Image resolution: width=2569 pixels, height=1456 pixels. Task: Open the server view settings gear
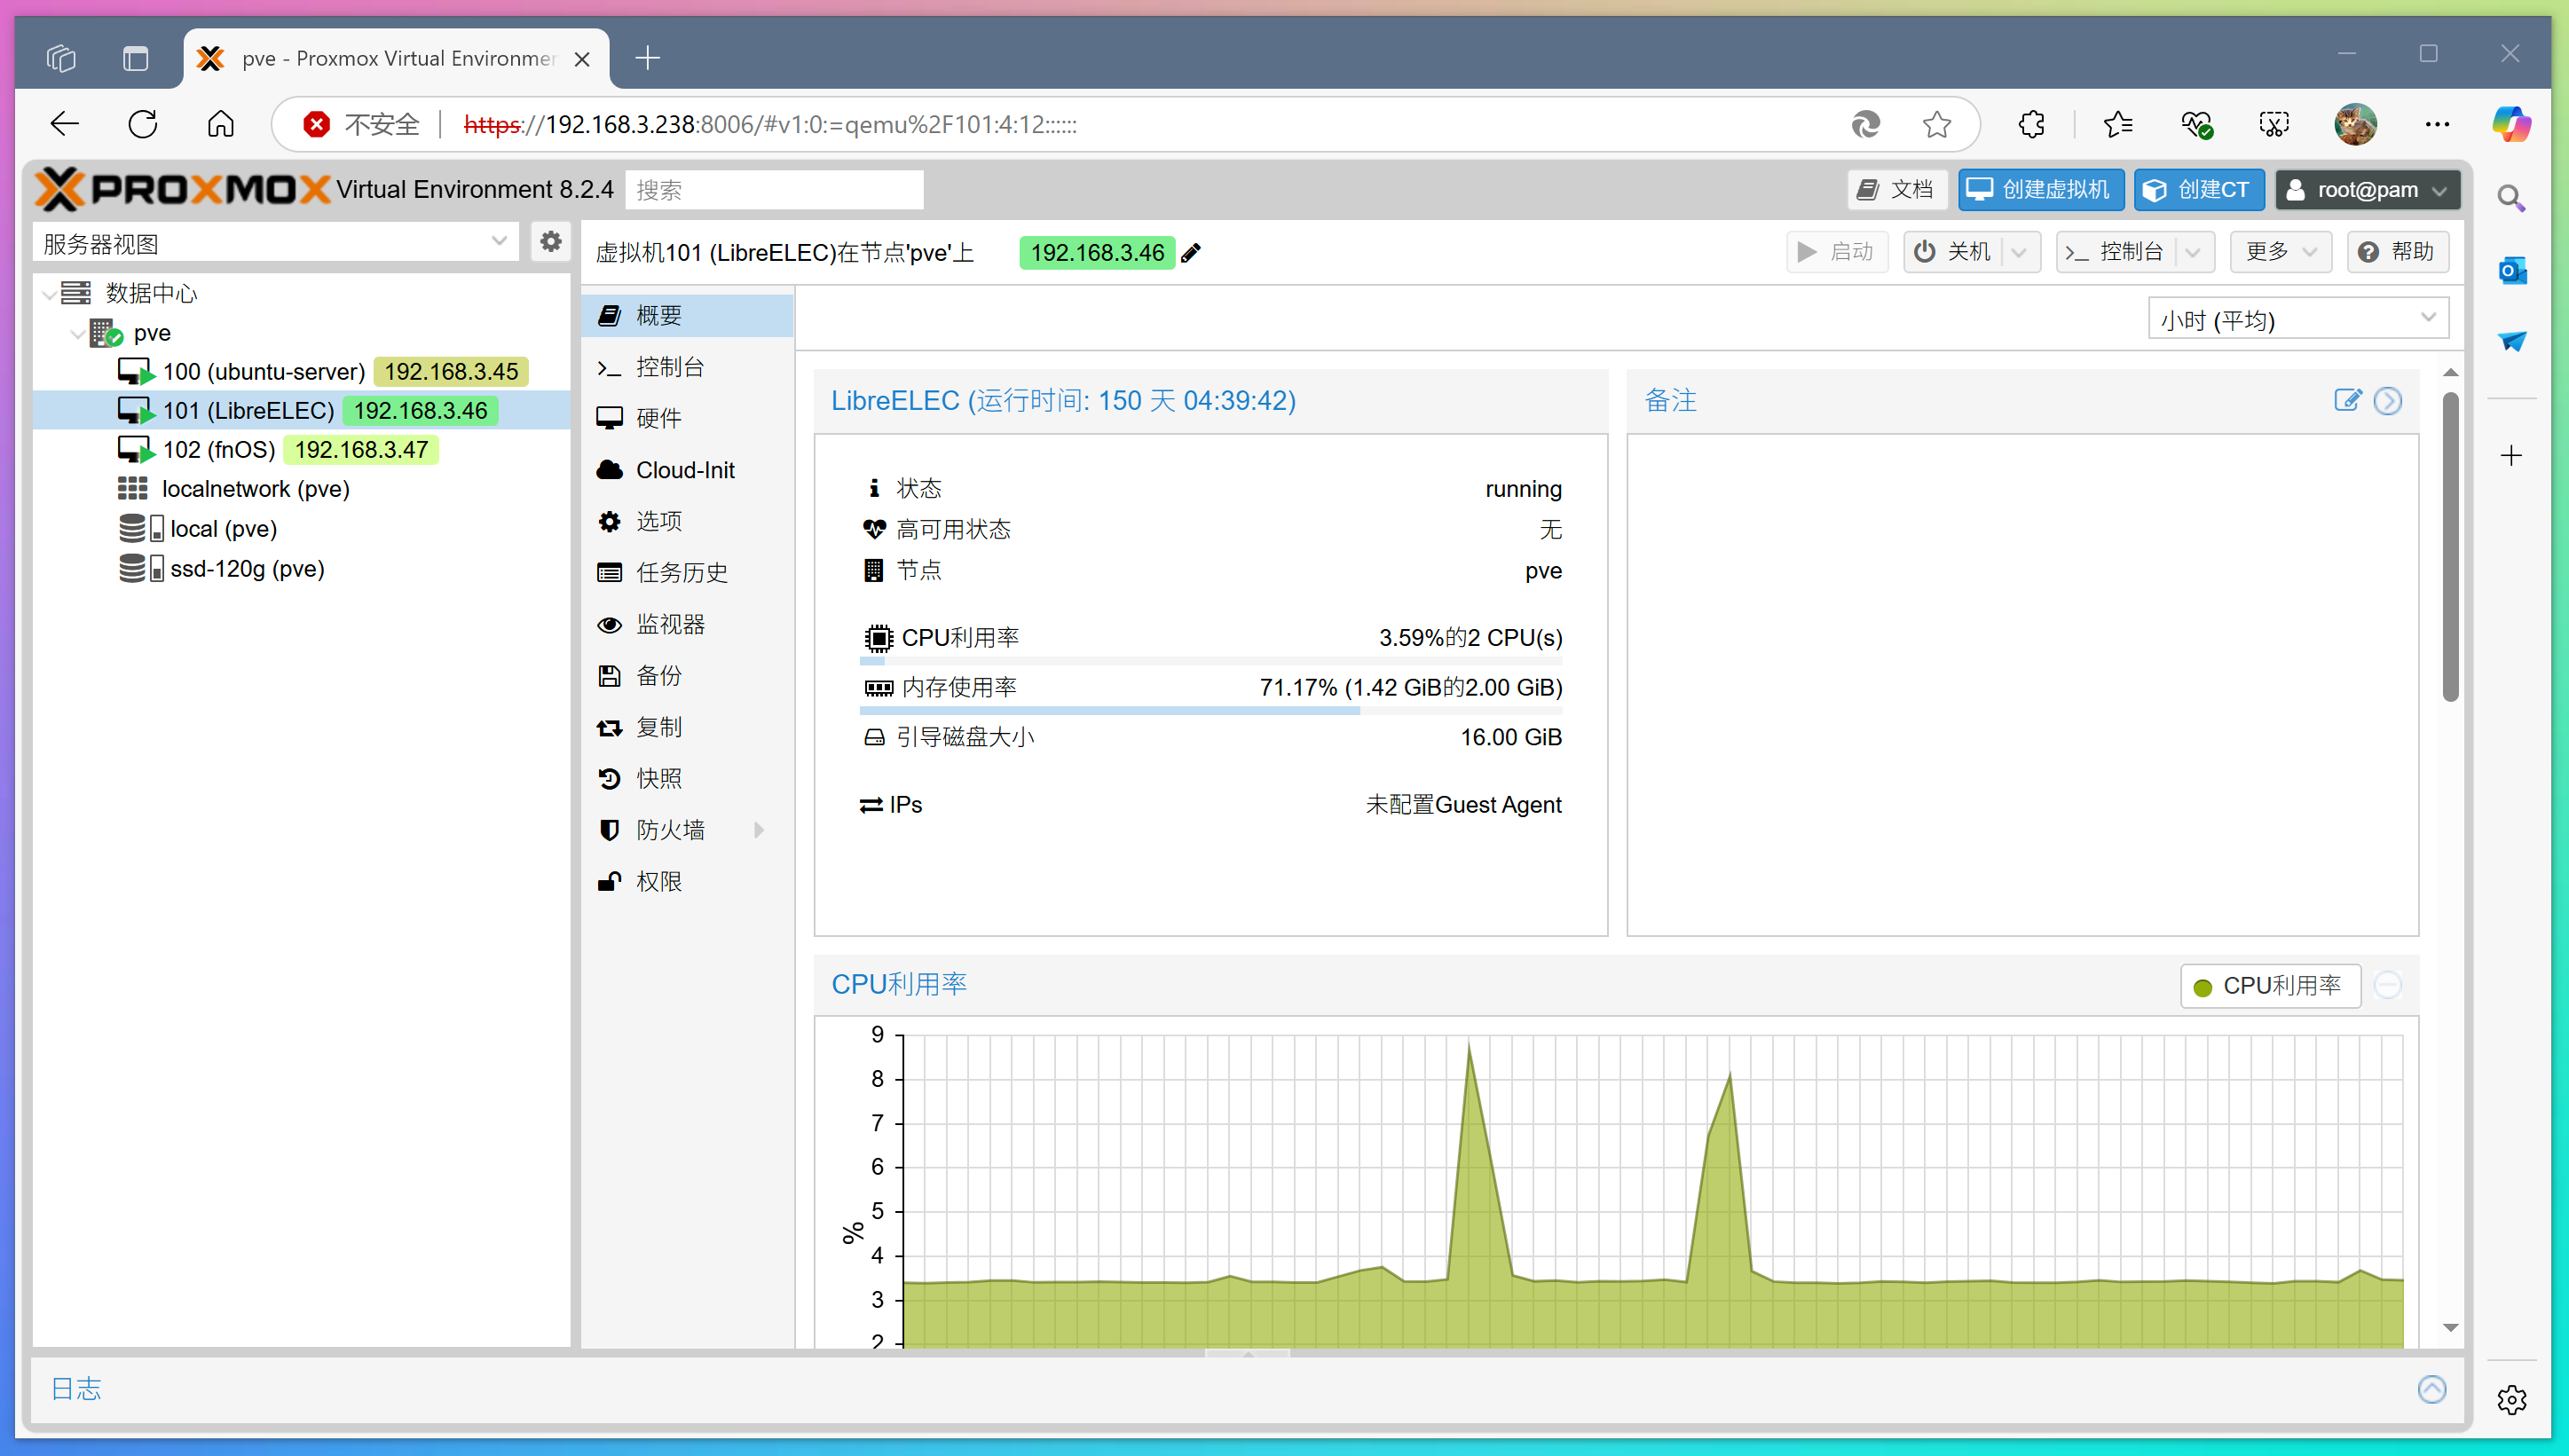click(550, 242)
